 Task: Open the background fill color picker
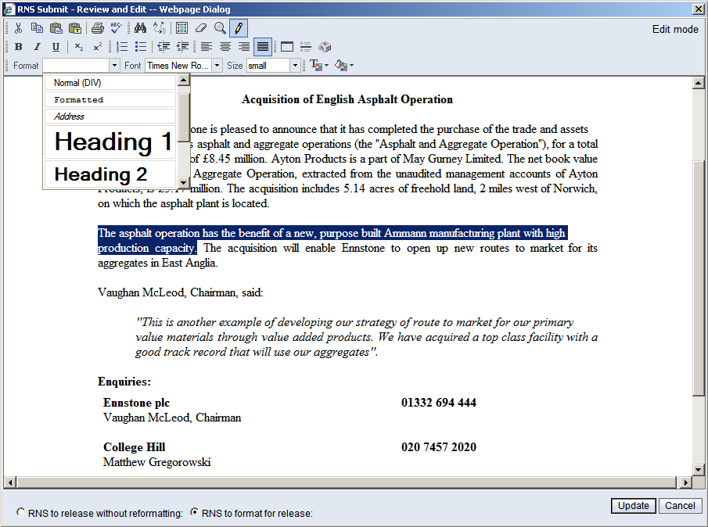click(341, 66)
